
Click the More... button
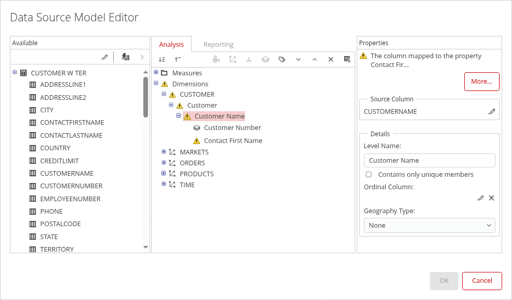(x=481, y=82)
